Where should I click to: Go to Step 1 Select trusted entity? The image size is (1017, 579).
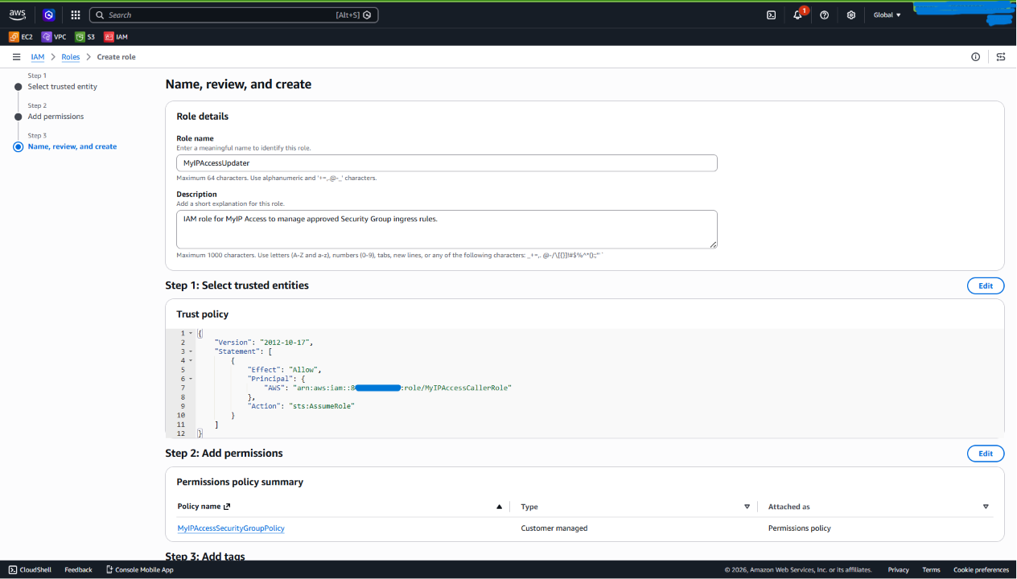click(62, 86)
